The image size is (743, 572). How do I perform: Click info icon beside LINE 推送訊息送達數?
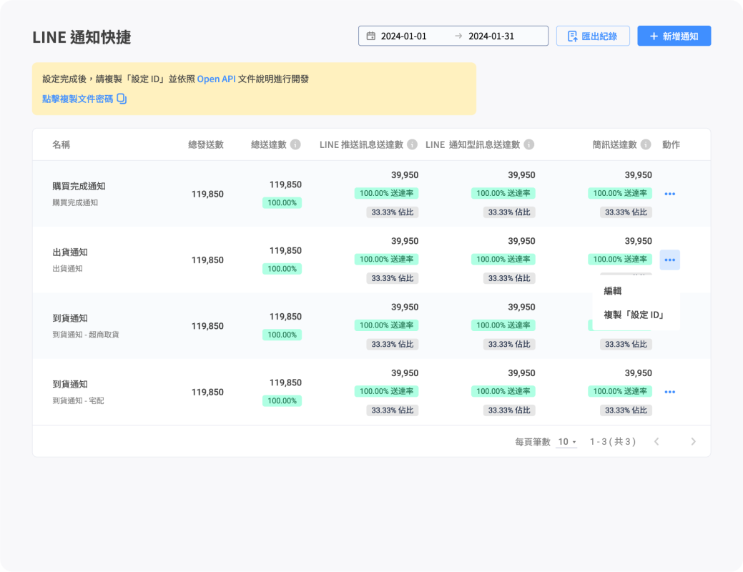[x=412, y=144]
